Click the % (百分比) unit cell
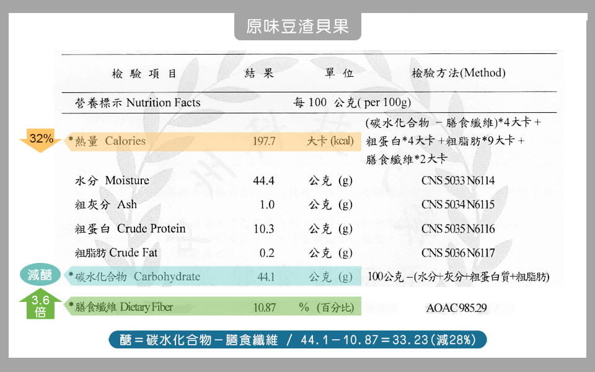The width and height of the screenshot is (595, 372). pos(327,307)
